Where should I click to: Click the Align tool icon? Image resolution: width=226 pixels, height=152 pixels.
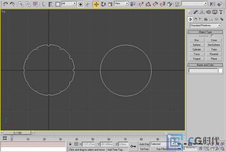click(220, 4)
